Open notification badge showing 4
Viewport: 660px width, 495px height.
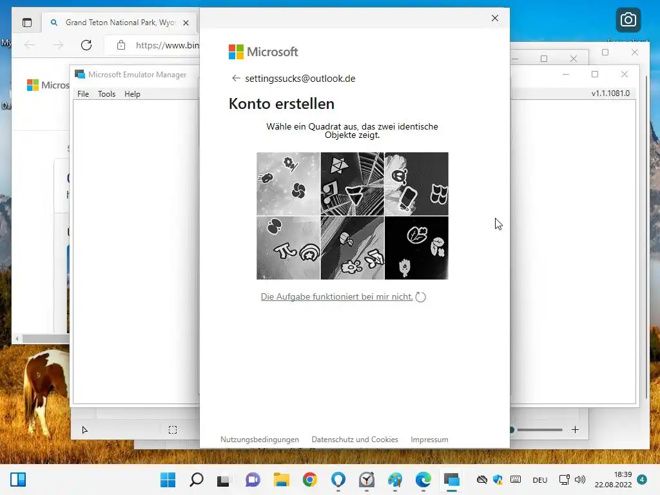642,480
